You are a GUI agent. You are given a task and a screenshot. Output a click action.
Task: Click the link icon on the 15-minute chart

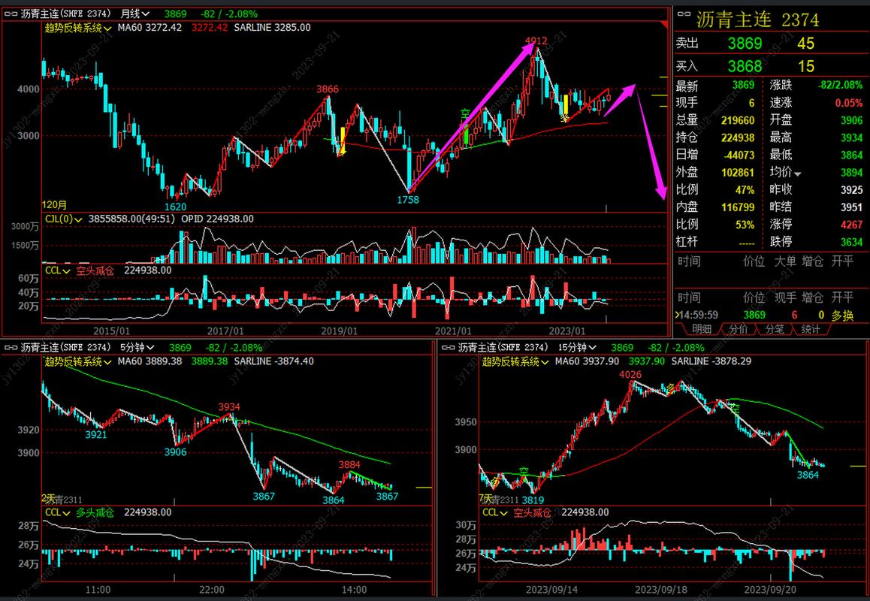pos(450,347)
